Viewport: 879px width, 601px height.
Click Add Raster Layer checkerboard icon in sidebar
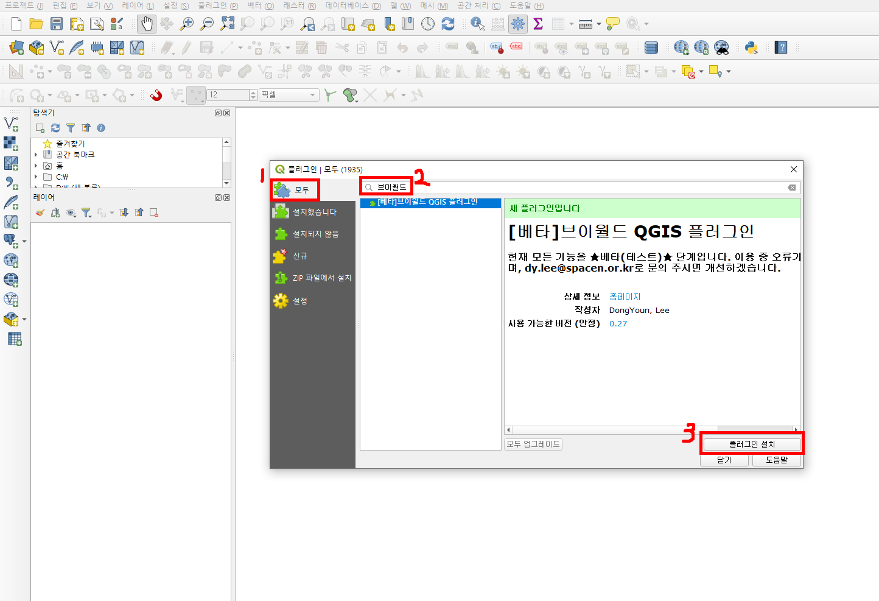pos(12,143)
